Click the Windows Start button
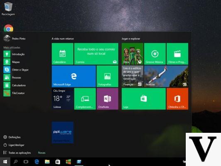The height and width of the screenshot is (166, 221). 5,161
